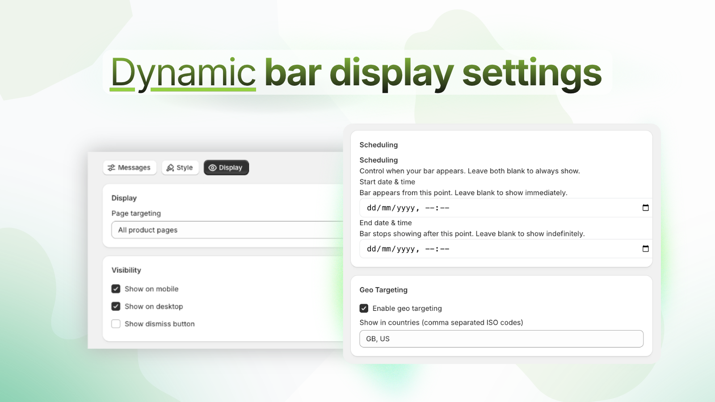Click the "Geo Targeting" card heading
The image size is (715, 402).
coord(383,290)
